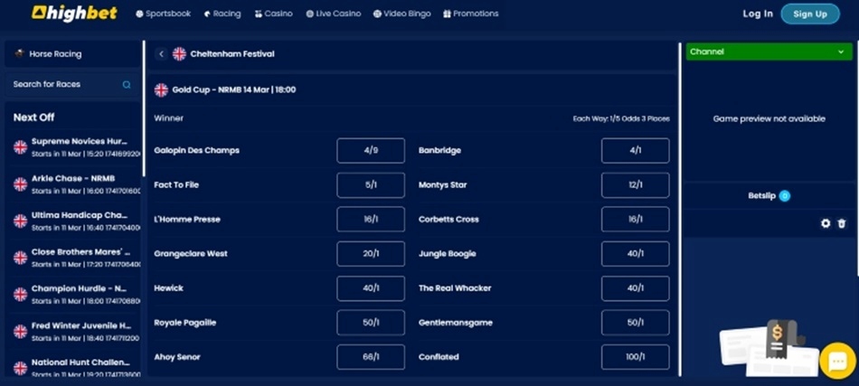Pick Banbridge at 4/1 odds

coord(635,151)
